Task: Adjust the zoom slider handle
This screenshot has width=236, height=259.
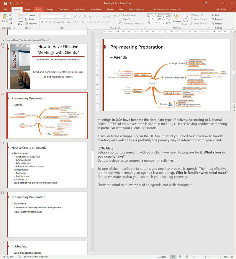Action: (205, 257)
